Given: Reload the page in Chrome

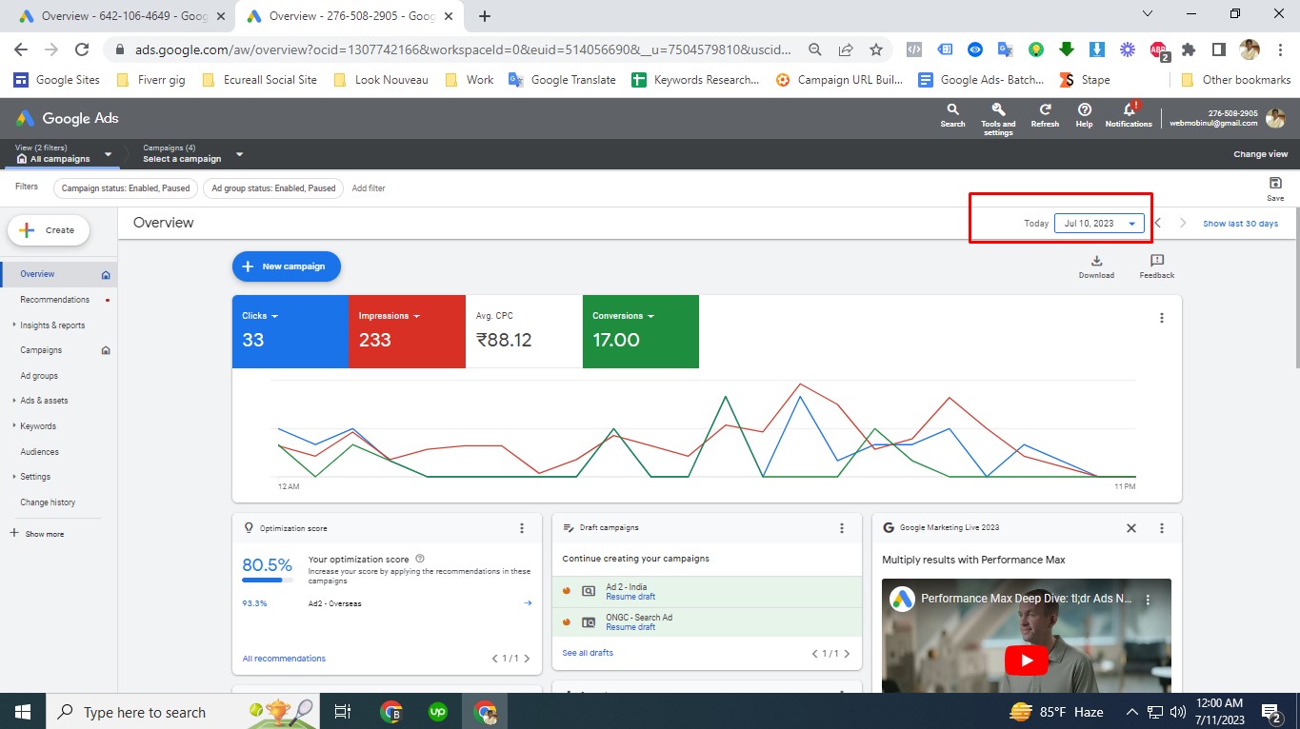Looking at the screenshot, I should (x=82, y=49).
